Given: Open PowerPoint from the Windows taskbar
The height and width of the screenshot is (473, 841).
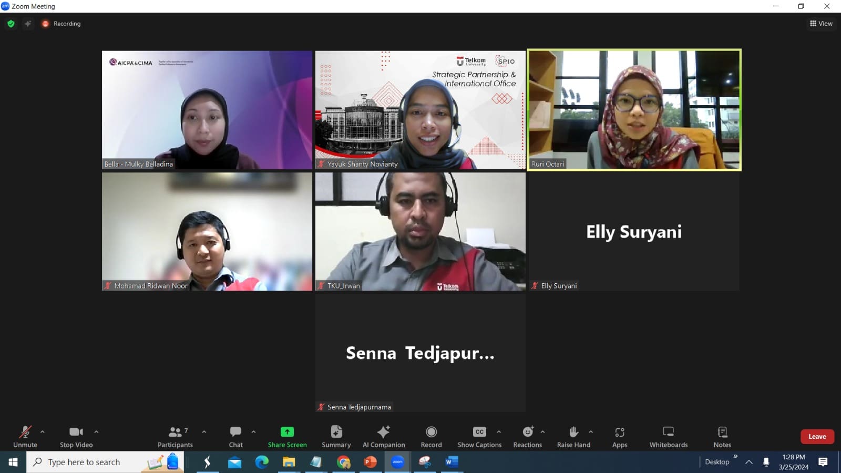Looking at the screenshot, I should pos(371,462).
